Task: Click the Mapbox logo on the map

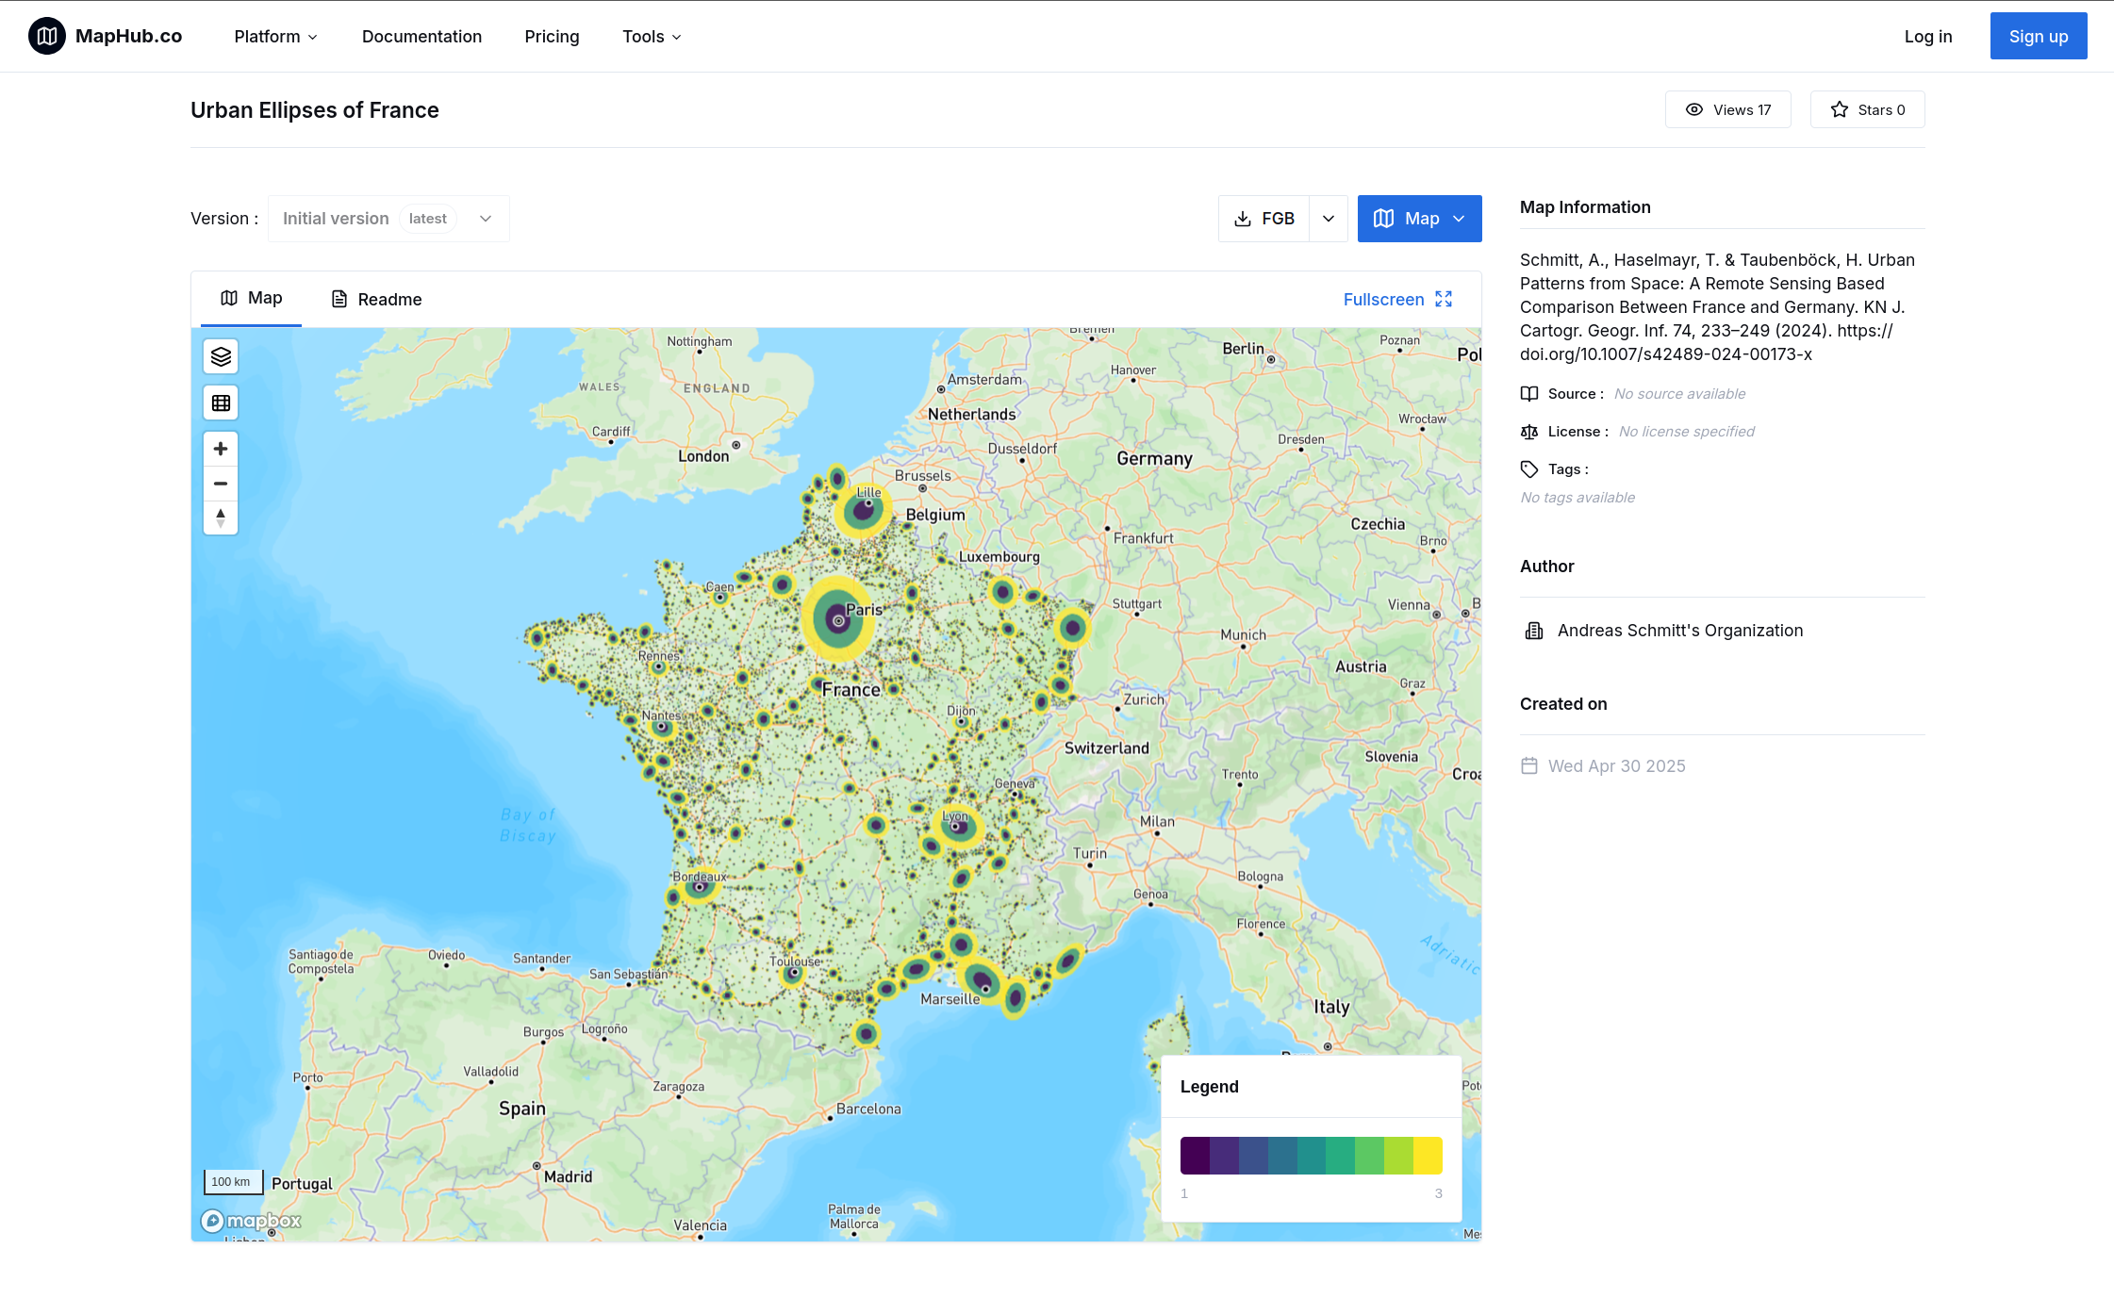Action: pos(251,1221)
